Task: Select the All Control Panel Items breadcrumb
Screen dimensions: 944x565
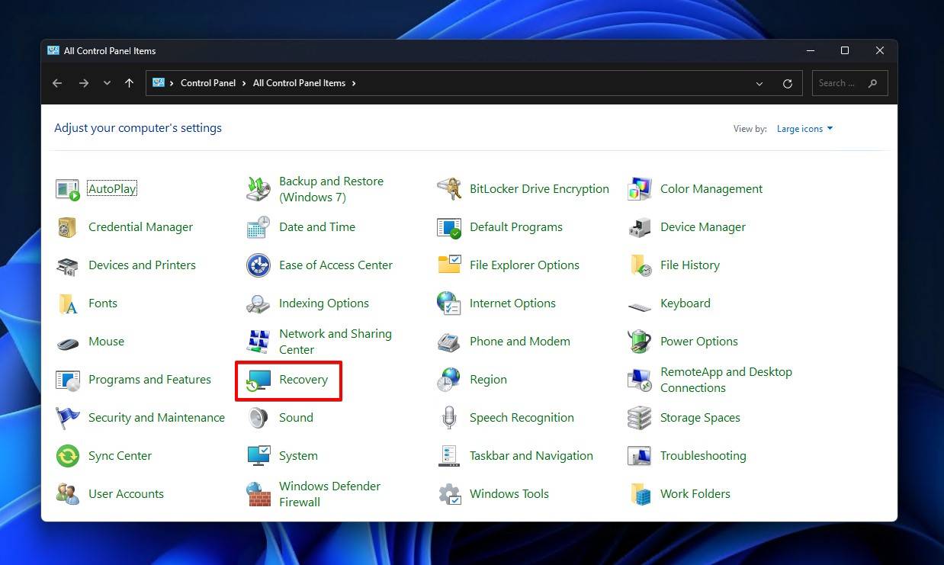Action: click(299, 83)
